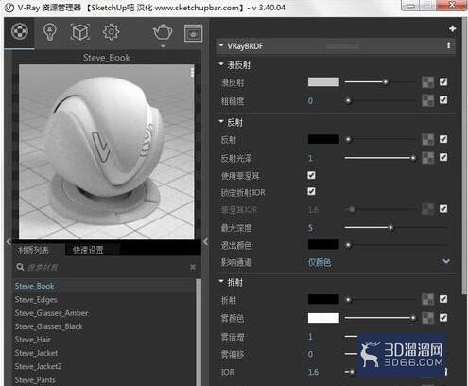
Task: Click the search magnifier icon
Action: pyautogui.click(x=20, y=267)
